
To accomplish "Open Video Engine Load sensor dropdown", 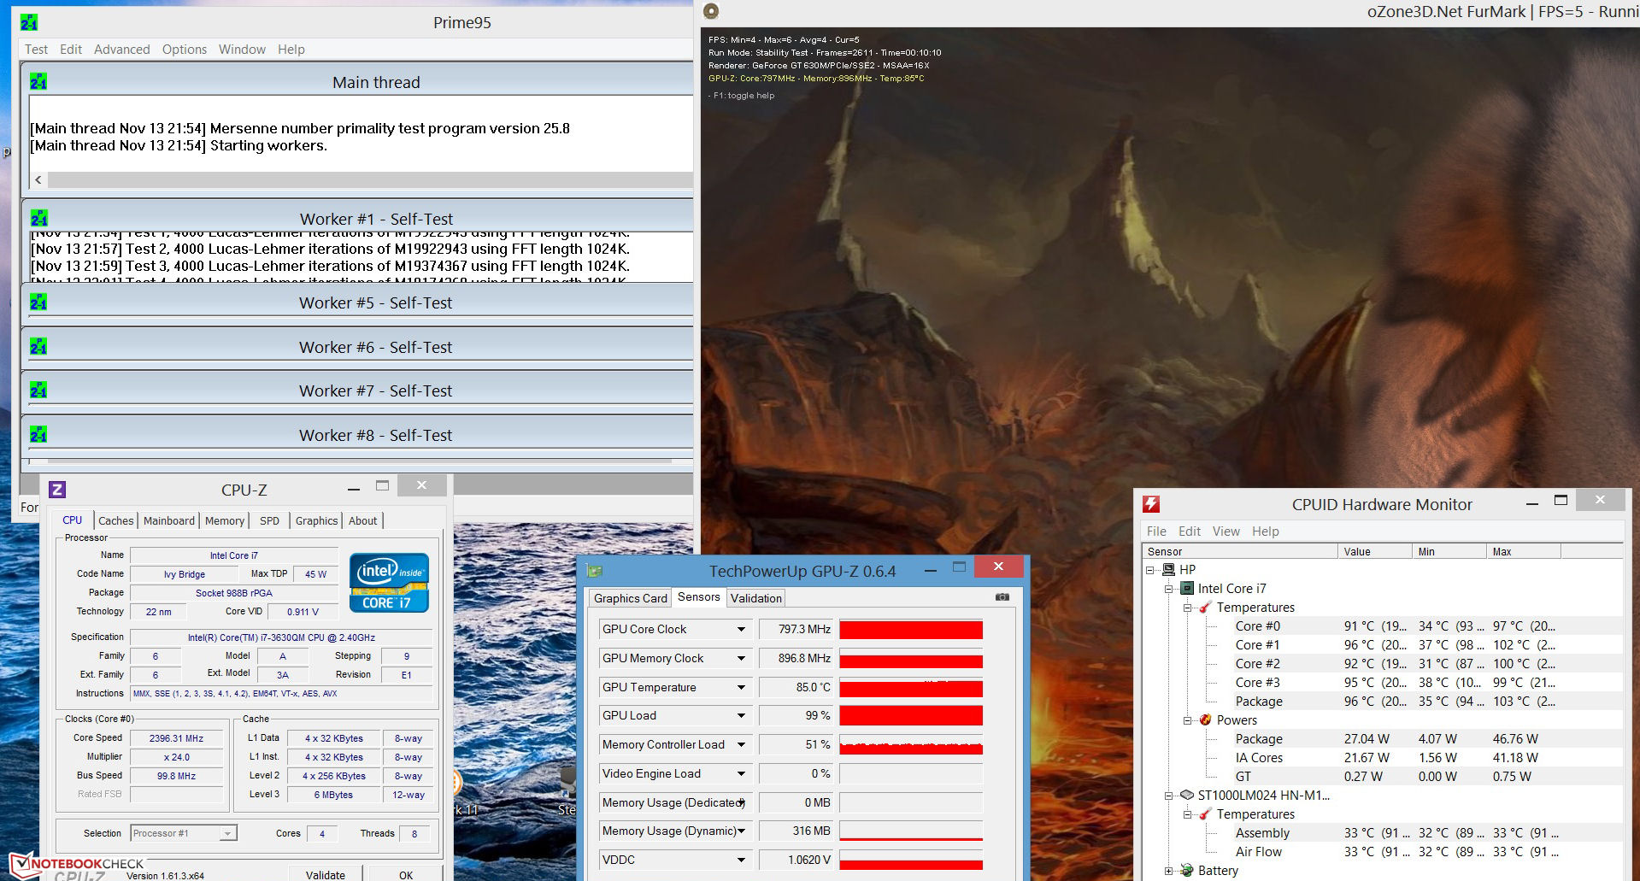I will coord(741,774).
